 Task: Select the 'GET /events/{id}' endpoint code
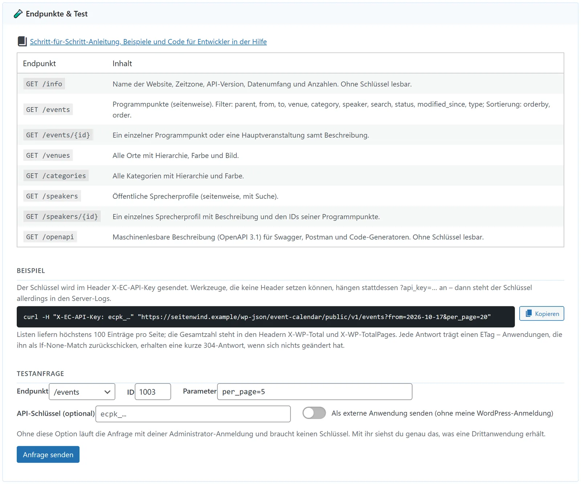[x=58, y=135]
